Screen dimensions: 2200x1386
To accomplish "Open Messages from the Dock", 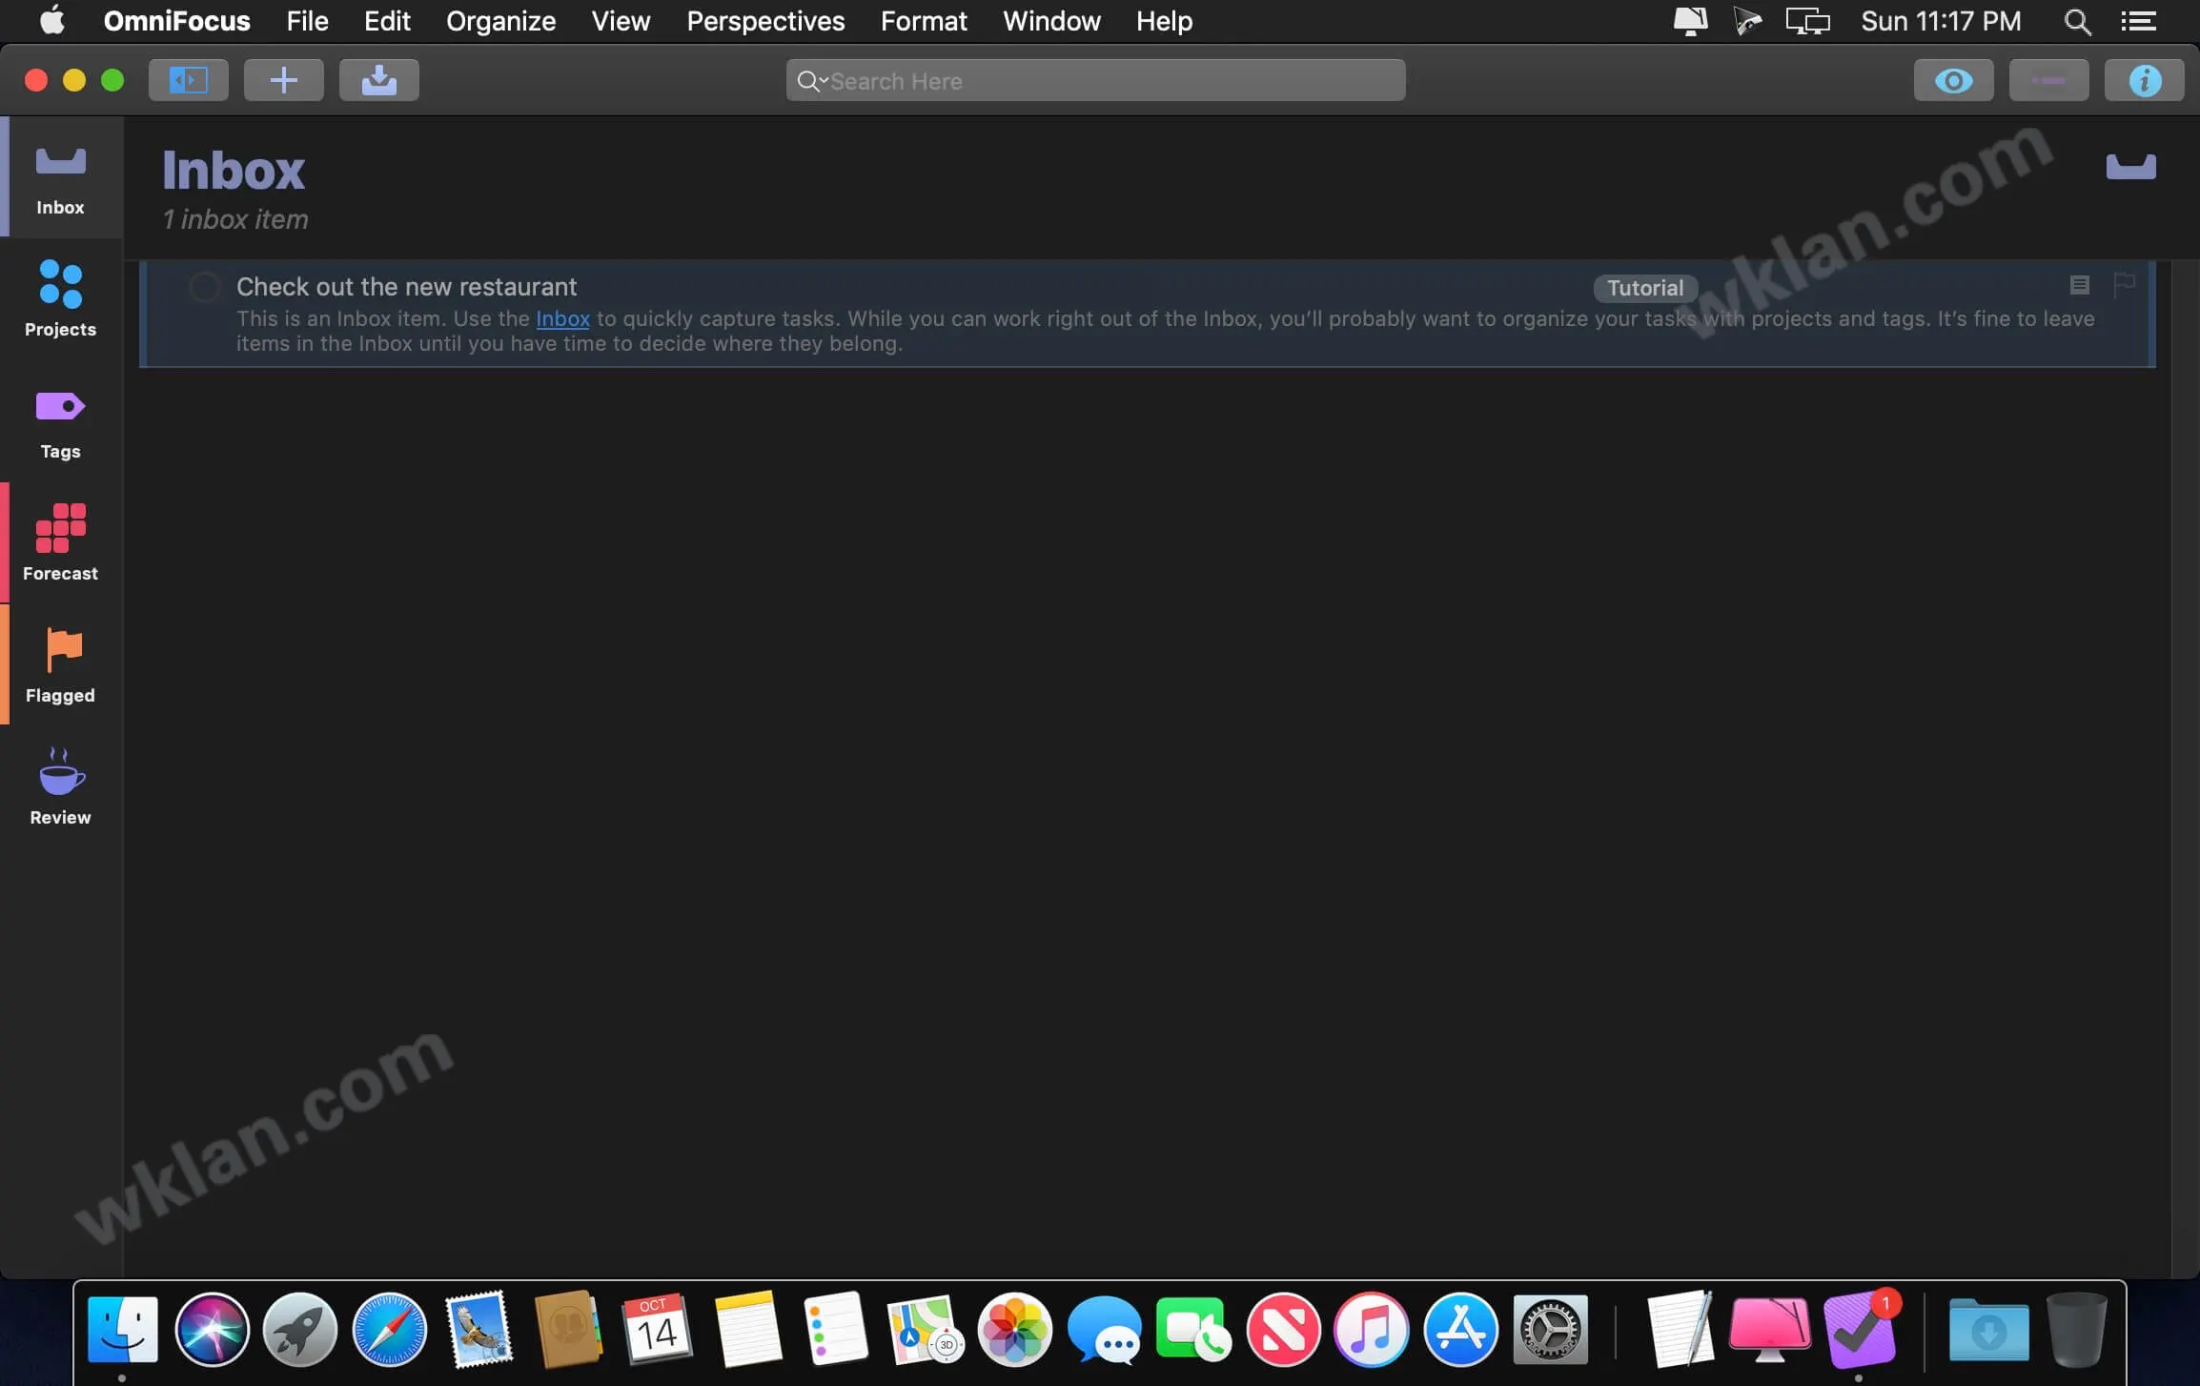I will point(1104,1329).
